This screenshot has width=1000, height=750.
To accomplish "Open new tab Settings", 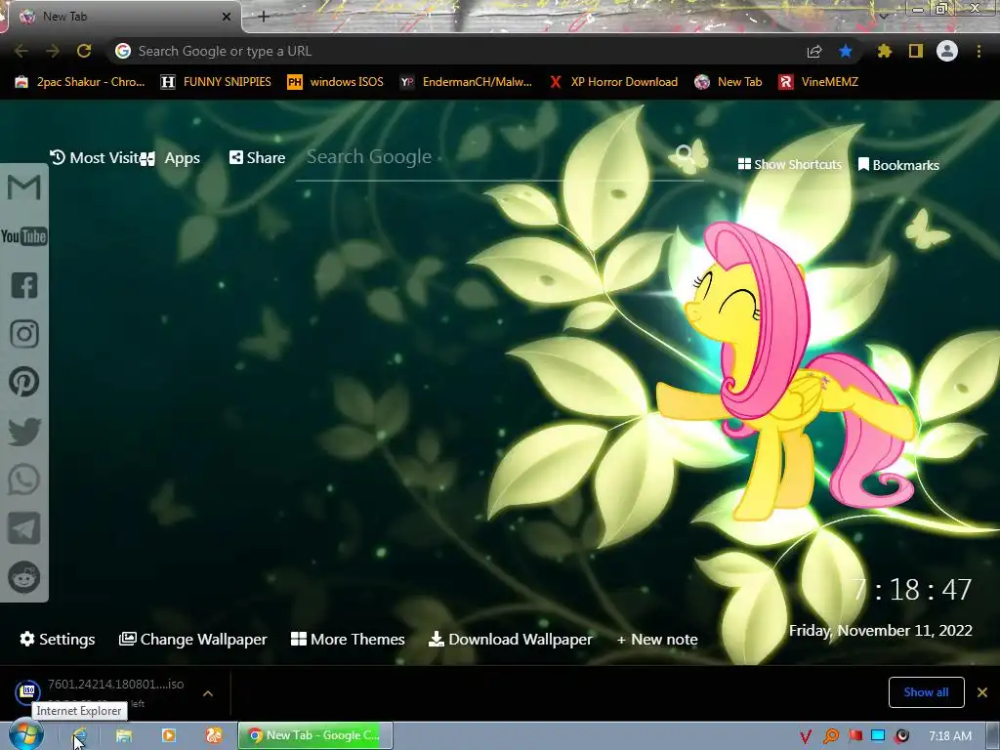I will (58, 639).
